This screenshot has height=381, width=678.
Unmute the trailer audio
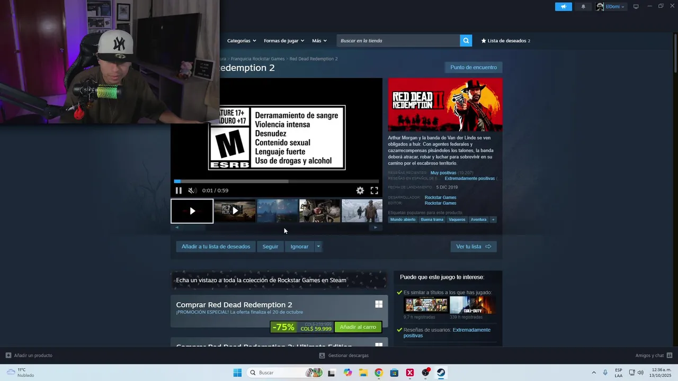(x=192, y=190)
